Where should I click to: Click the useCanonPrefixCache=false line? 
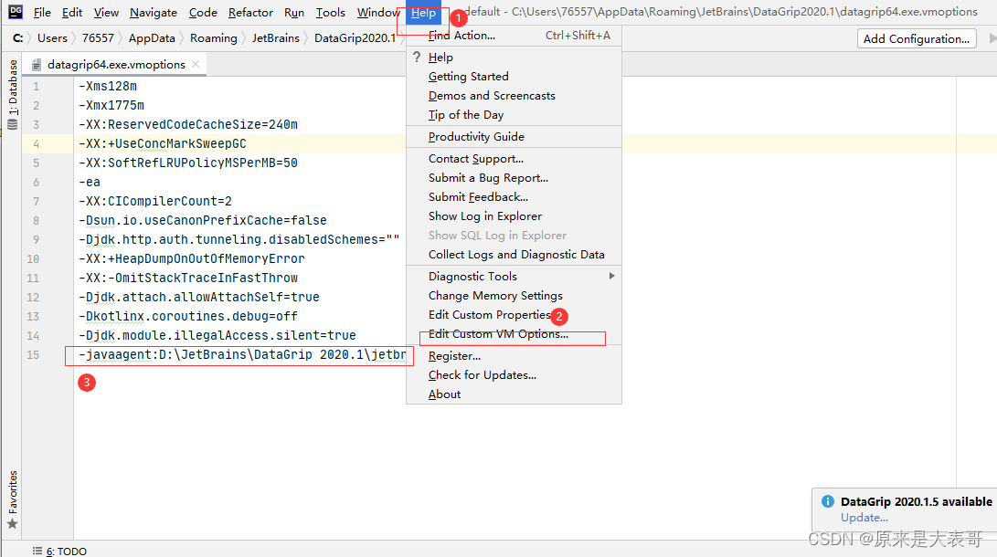(202, 220)
